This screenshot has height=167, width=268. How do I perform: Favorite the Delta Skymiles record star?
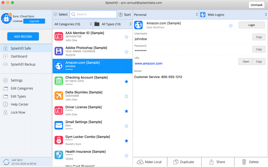pos(126,96)
